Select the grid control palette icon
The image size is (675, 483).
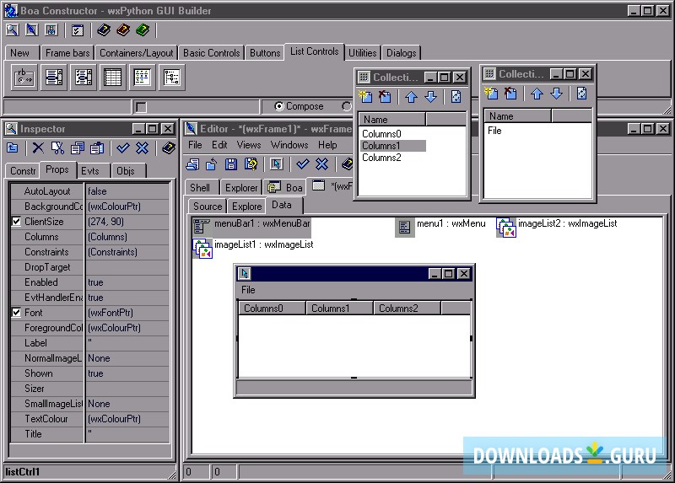pyautogui.click(x=113, y=78)
